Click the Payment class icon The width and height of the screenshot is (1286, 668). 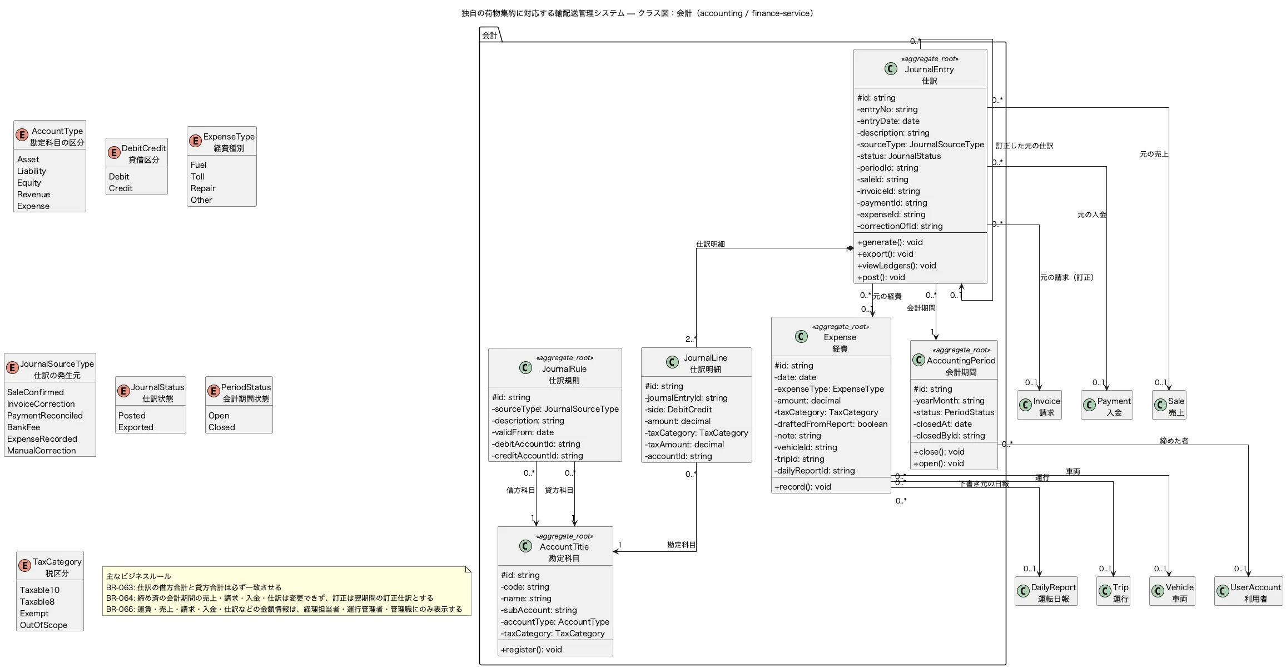(x=1090, y=405)
